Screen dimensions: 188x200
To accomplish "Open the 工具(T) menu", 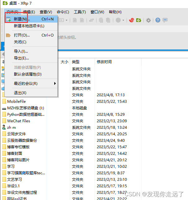I will (x=80, y=12).
